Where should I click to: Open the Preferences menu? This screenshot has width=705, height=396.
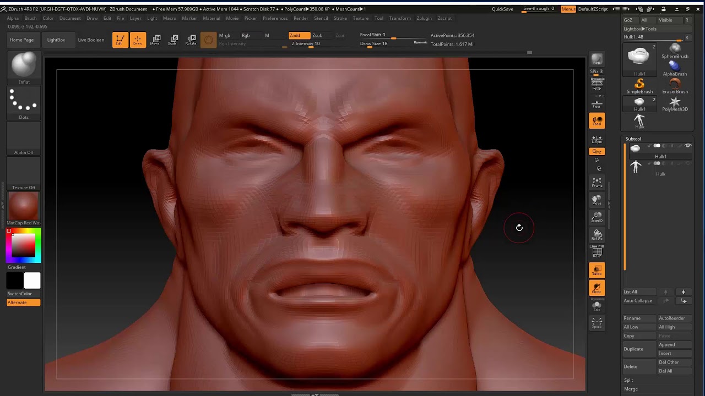(x=275, y=18)
